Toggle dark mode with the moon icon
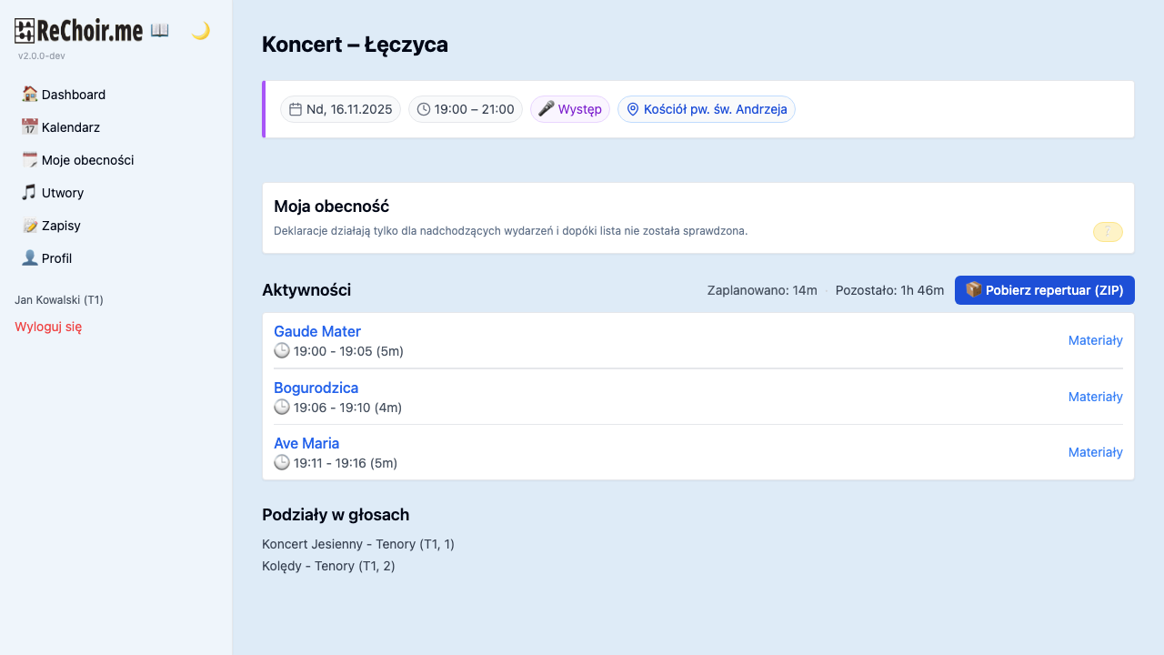 tap(199, 32)
